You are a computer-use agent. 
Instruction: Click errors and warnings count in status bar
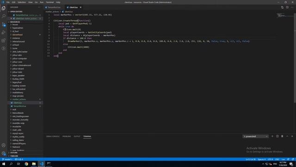coord(19,160)
